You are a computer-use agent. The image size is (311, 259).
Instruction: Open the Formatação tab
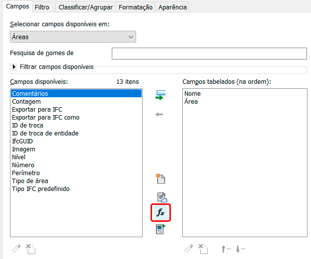136,7
